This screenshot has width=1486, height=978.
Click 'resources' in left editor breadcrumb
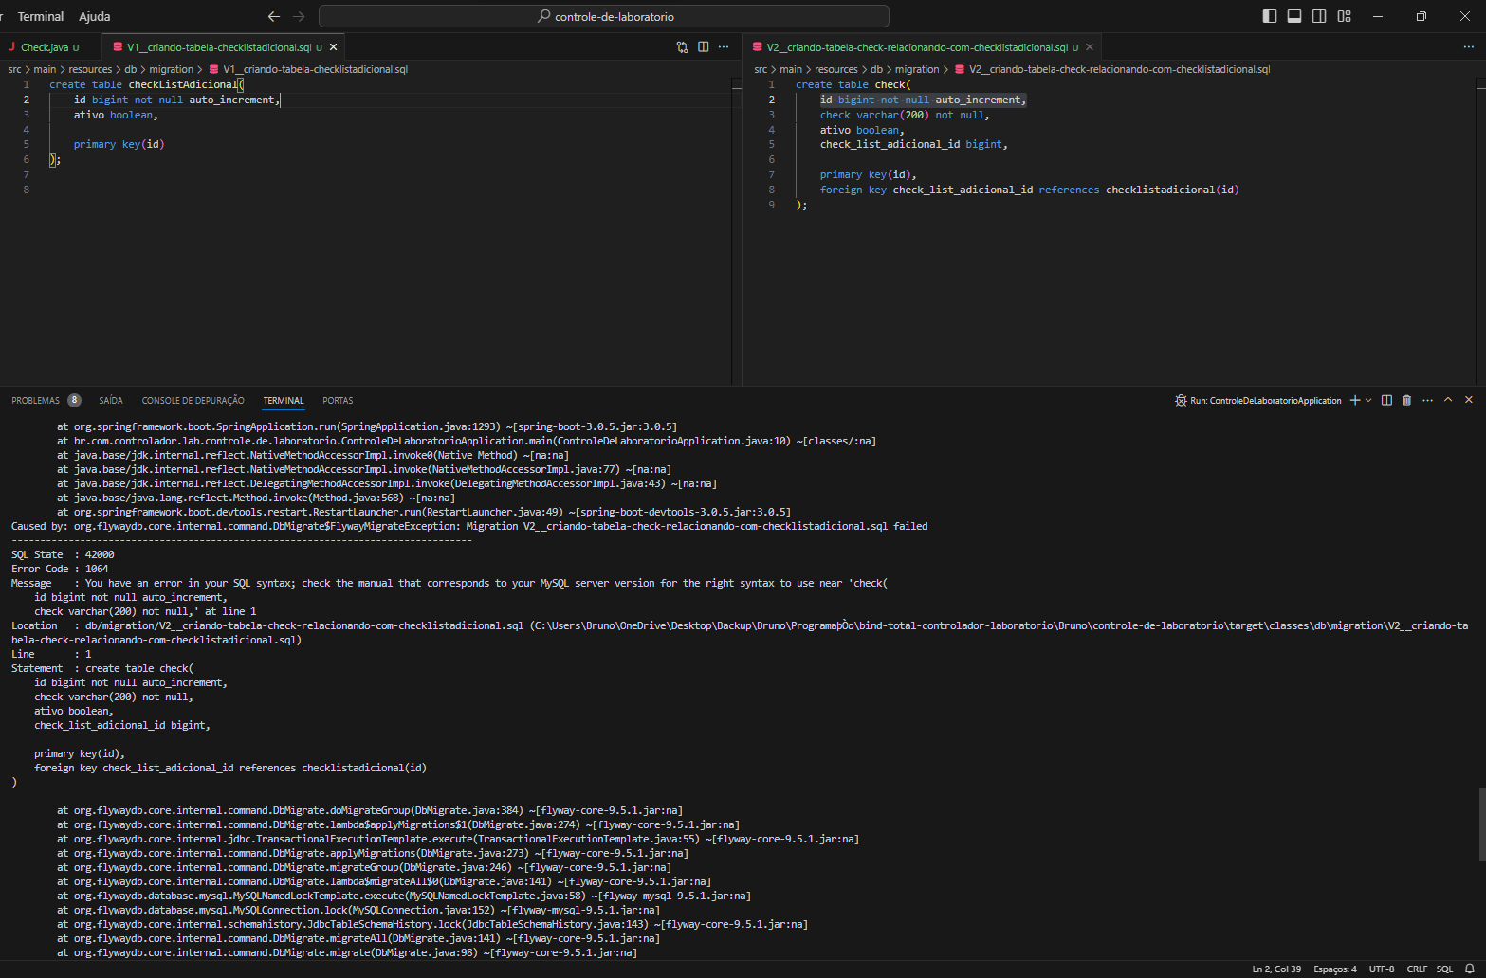coord(90,69)
